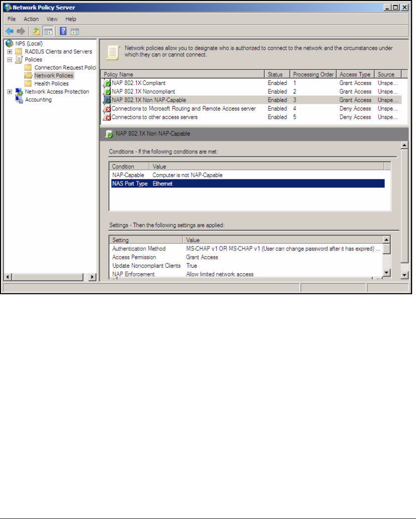Open the File menu
The height and width of the screenshot is (519, 416).
12,19
